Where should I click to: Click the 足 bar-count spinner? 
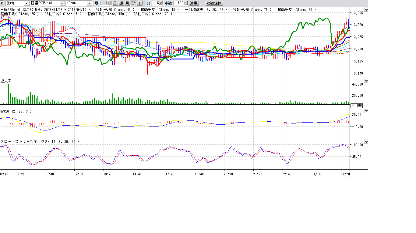point(106,3)
